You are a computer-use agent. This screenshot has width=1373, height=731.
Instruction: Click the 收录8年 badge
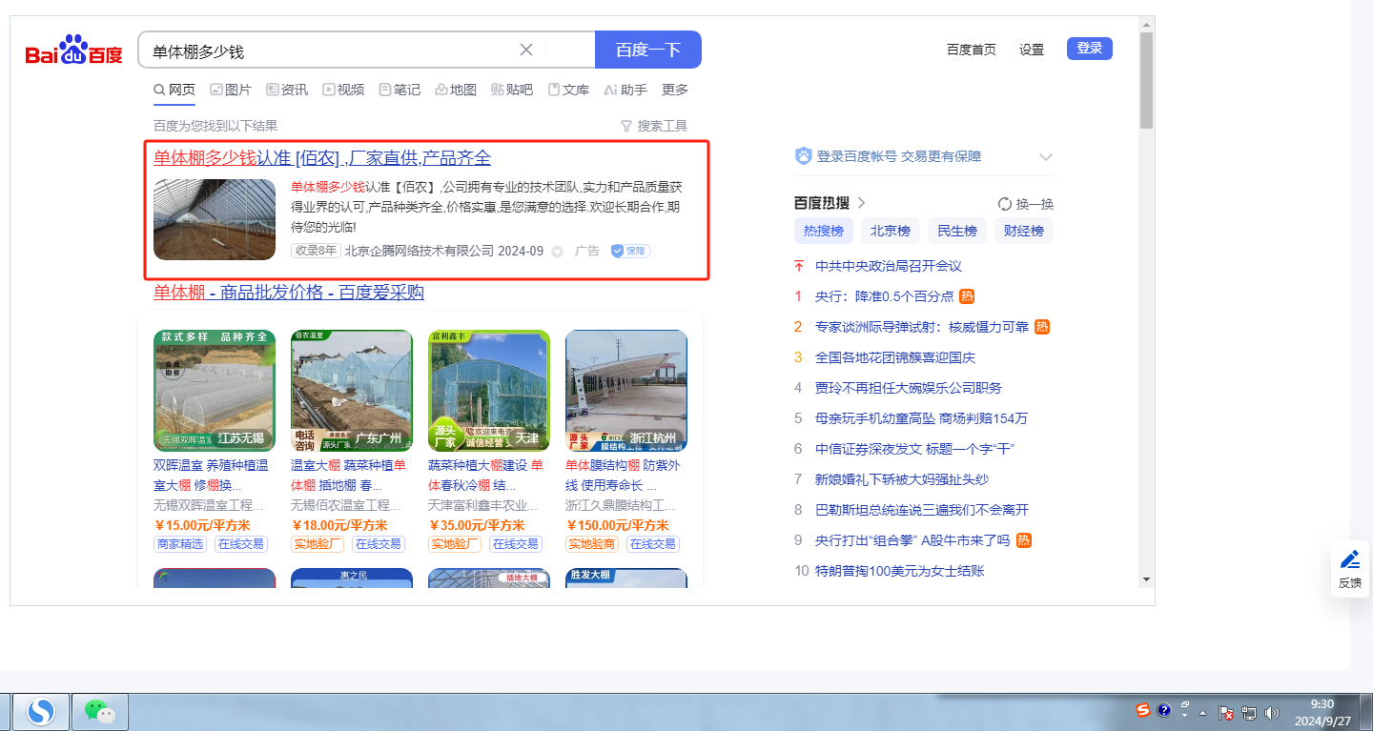(x=316, y=251)
